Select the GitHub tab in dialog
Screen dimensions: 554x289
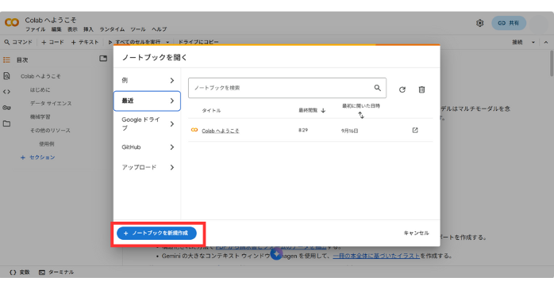tap(147, 147)
